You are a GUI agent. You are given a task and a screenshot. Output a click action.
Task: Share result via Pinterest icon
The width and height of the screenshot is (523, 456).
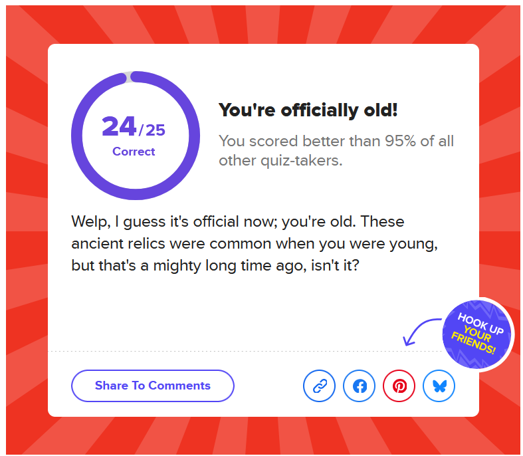click(x=399, y=386)
